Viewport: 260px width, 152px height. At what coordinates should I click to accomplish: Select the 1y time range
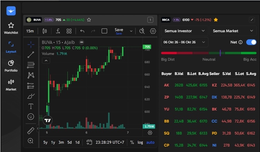(53, 142)
